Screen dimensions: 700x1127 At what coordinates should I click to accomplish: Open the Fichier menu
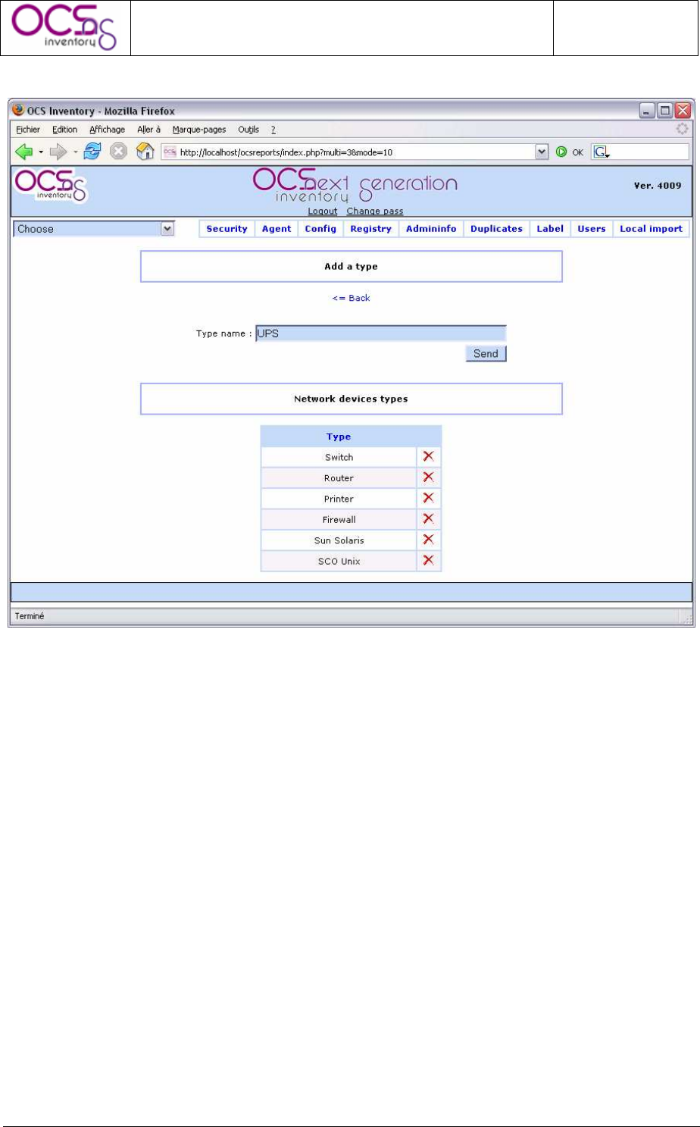pyautogui.click(x=28, y=130)
